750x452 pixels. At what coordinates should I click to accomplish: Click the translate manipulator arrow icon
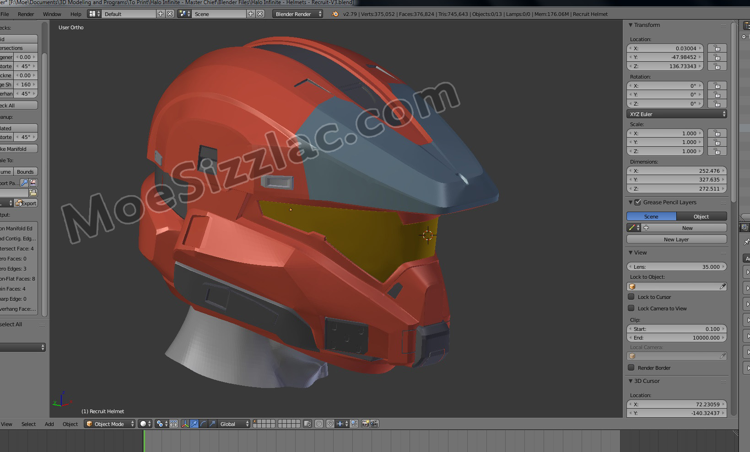(194, 424)
